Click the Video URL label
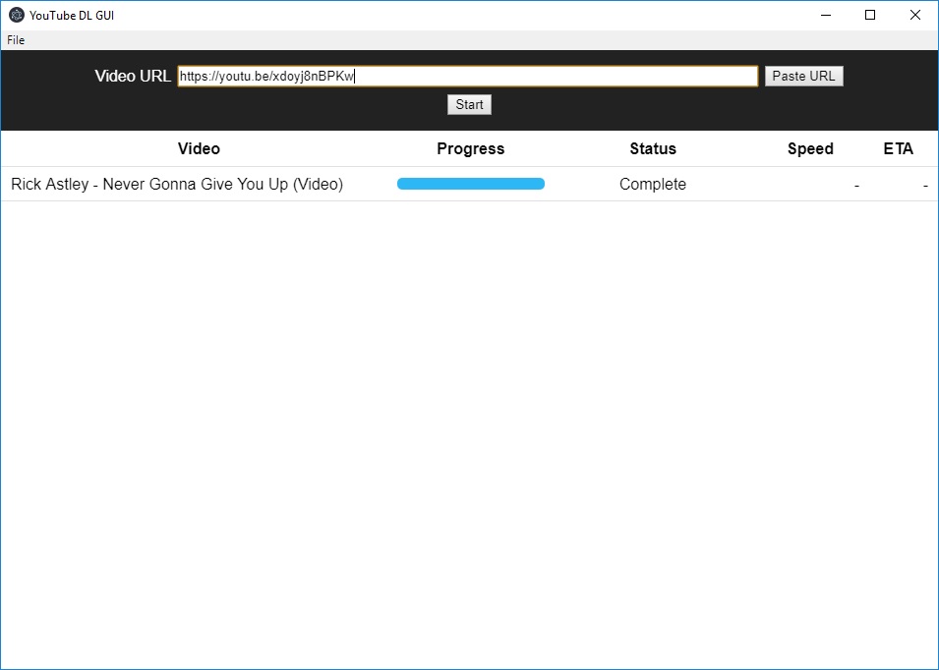The width and height of the screenshot is (939, 670). tap(133, 76)
